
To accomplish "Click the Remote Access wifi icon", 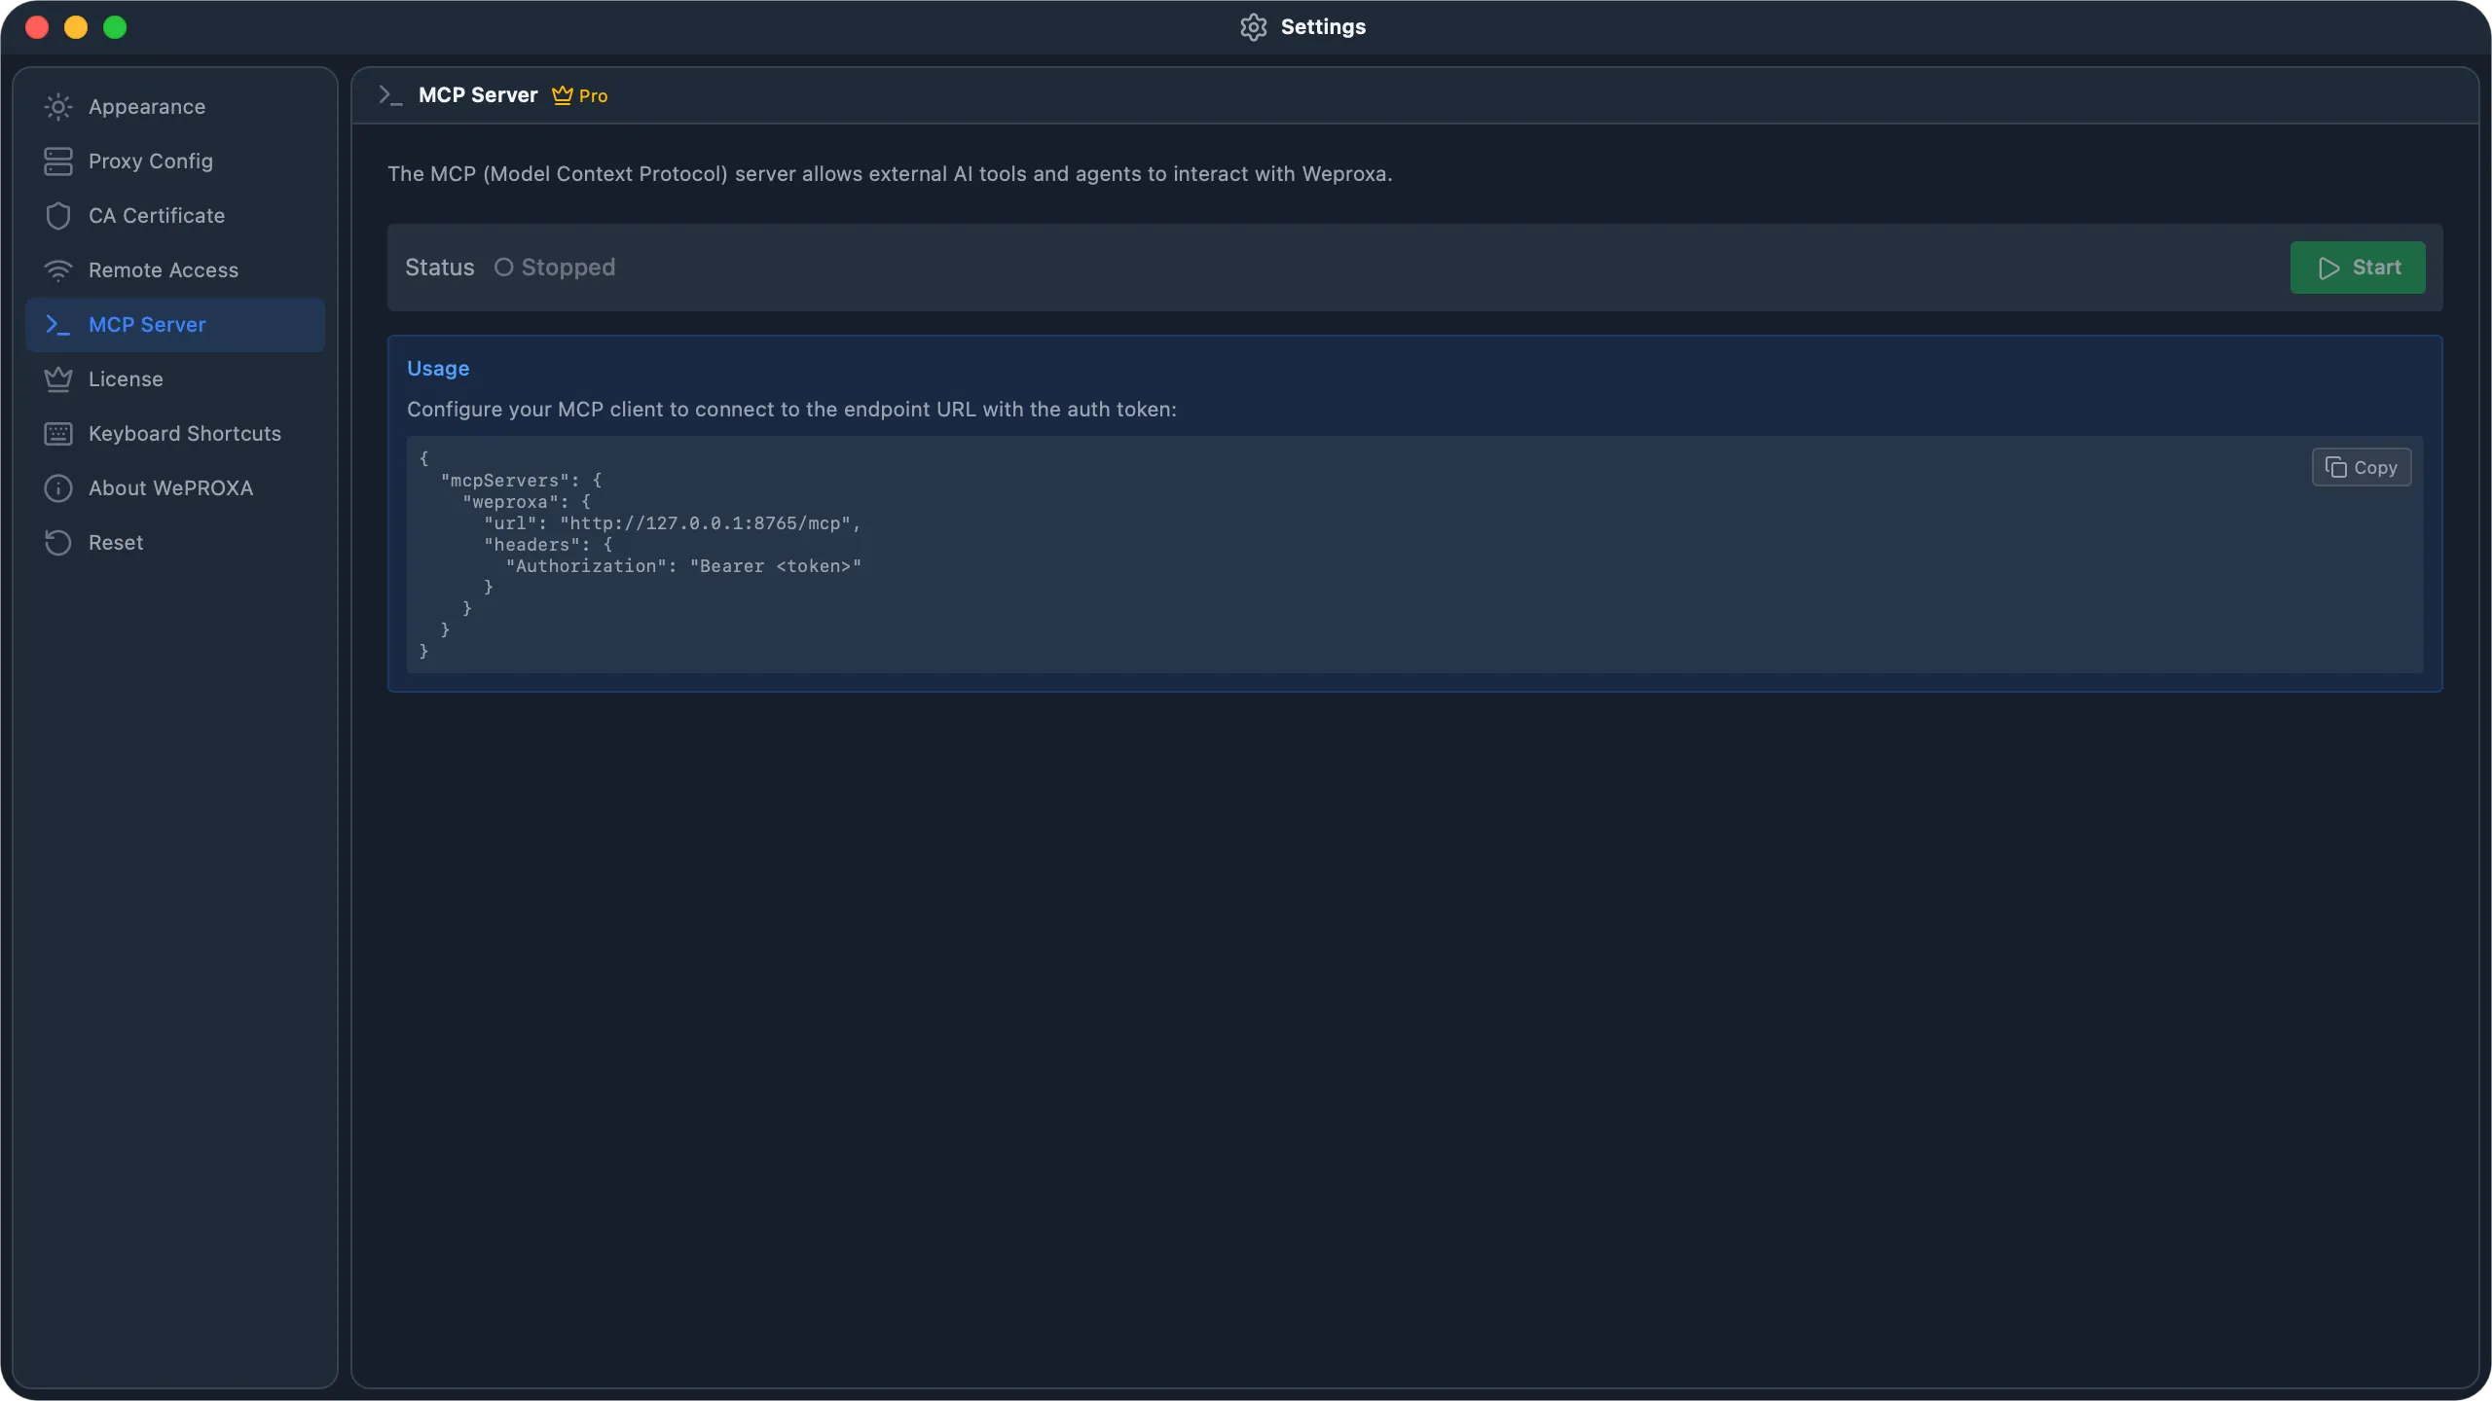I will click(58, 270).
